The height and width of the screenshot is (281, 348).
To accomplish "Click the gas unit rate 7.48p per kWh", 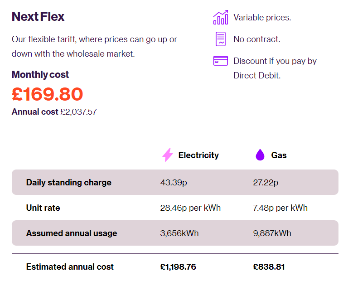I will (280, 208).
